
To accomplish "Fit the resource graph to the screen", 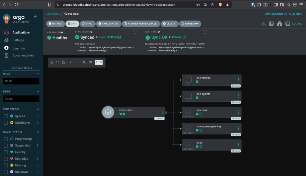I will [64, 62].
